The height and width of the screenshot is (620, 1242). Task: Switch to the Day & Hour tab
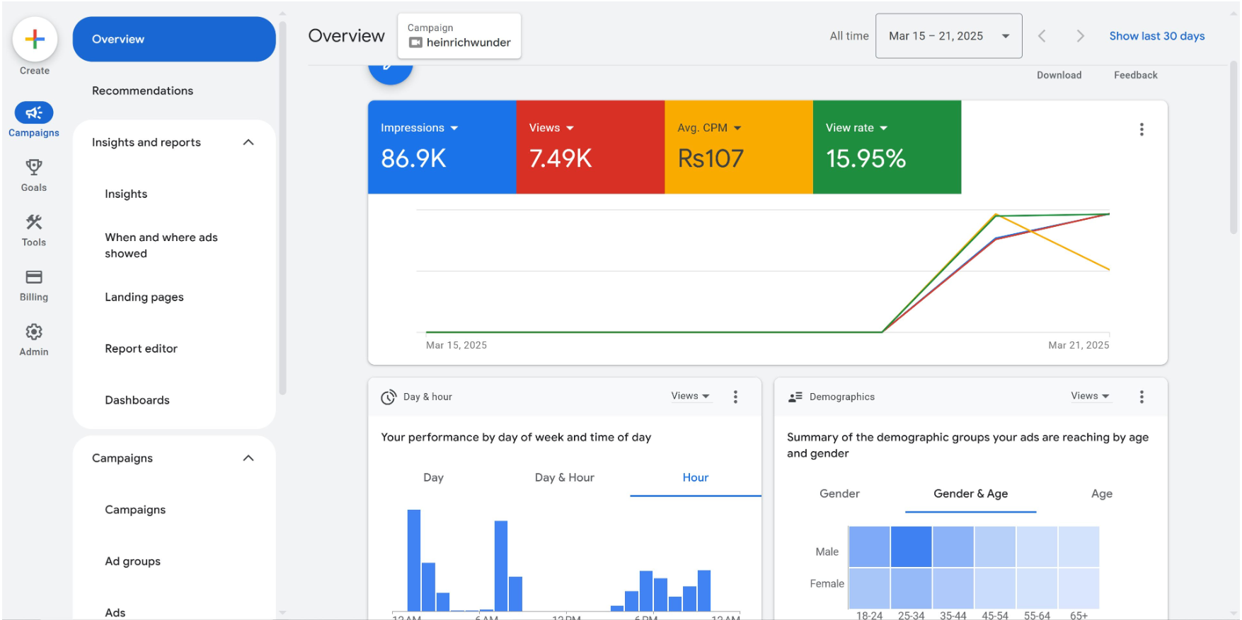564,478
